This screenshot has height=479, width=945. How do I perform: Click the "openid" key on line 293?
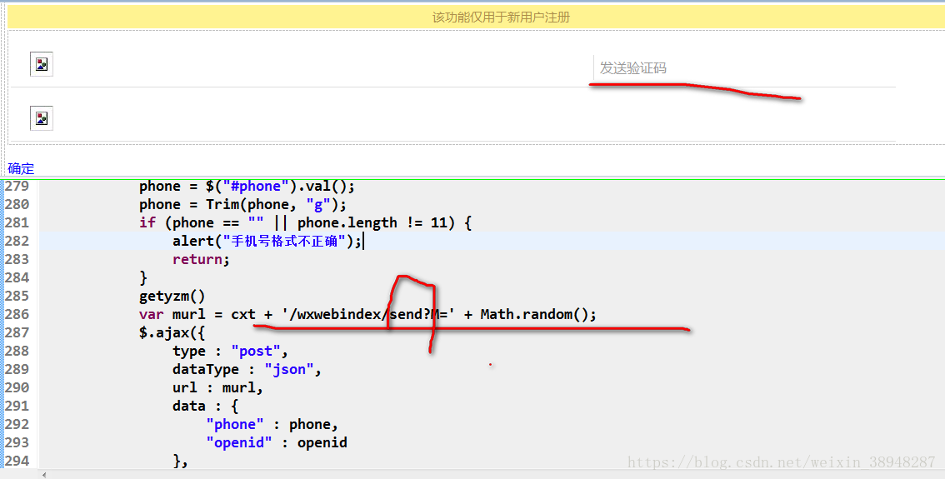tap(239, 443)
